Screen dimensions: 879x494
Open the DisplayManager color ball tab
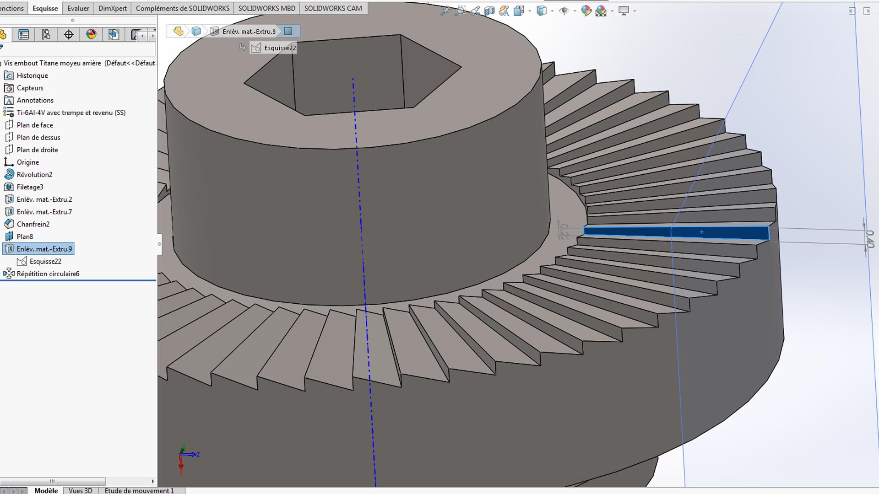[x=91, y=35]
